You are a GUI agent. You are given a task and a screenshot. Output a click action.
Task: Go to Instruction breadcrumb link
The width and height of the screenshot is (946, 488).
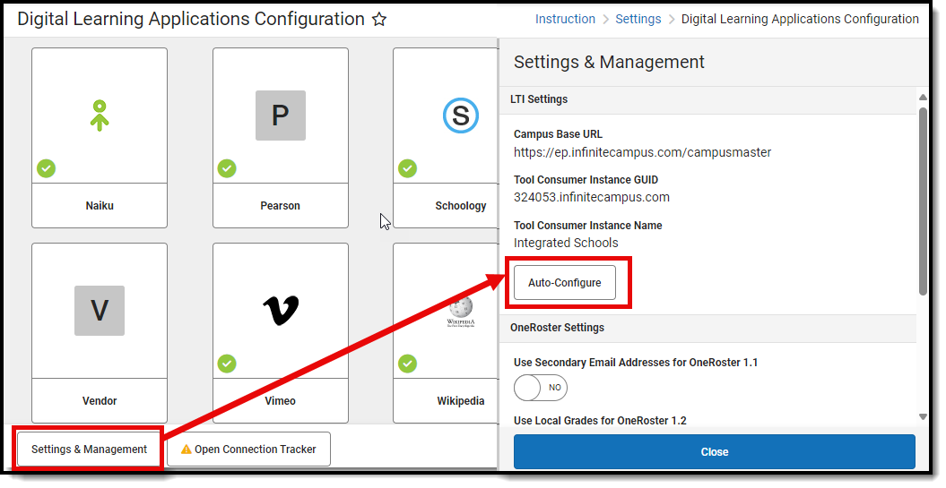click(565, 20)
